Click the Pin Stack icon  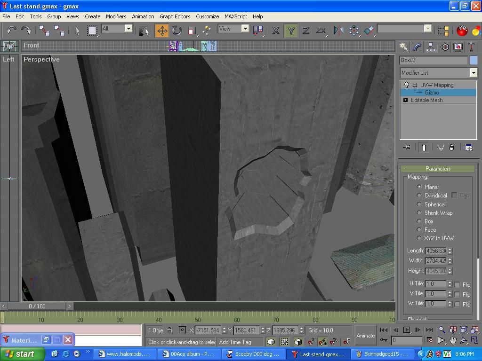[x=407, y=148]
